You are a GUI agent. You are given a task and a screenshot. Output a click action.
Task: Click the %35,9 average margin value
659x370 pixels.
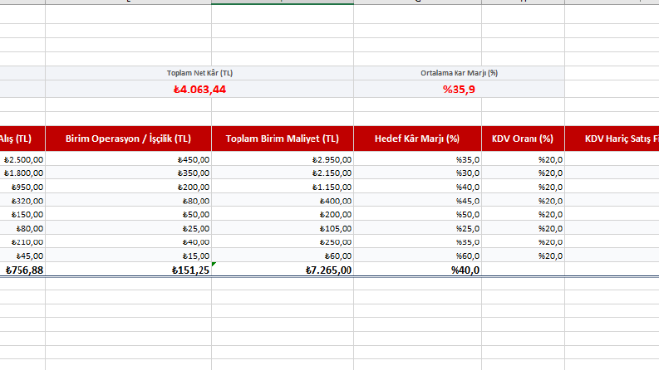point(460,90)
